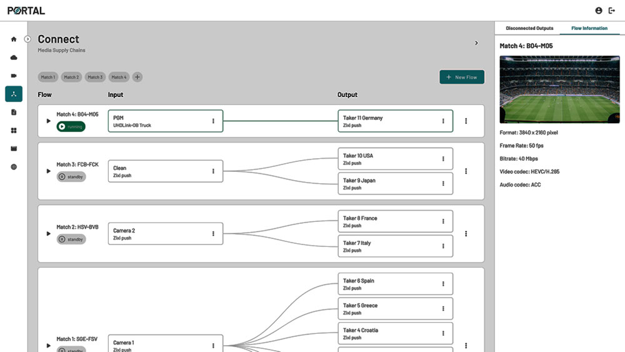Select the Taker 8 France output box
Screen dimensions: 625x352
(396, 221)
